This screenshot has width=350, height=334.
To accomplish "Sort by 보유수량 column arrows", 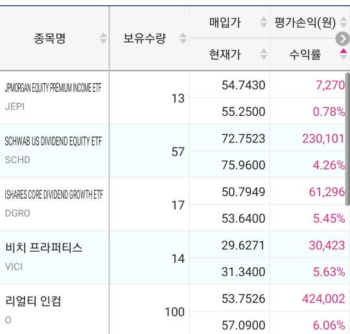I will click(183, 38).
